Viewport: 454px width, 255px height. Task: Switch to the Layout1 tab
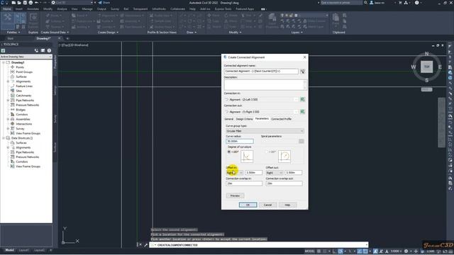[x=23, y=250]
